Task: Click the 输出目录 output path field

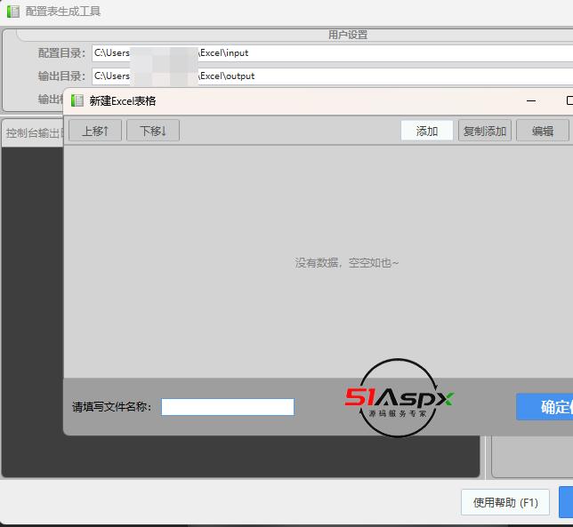Action: 332,76
